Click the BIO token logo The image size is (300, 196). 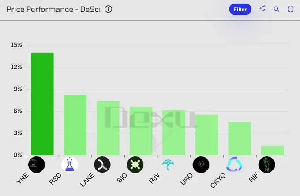pos(135,164)
